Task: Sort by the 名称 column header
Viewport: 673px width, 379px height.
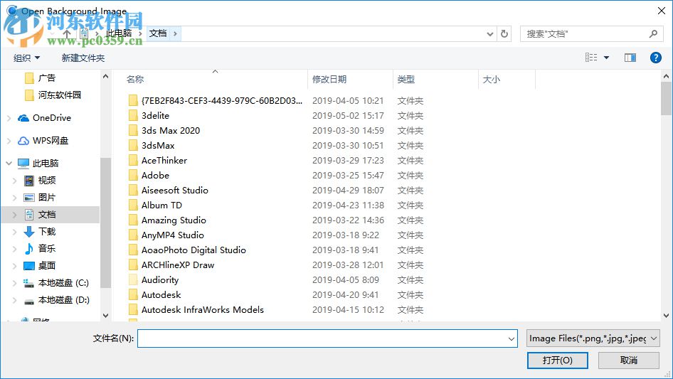Action: click(x=134, y=80)
